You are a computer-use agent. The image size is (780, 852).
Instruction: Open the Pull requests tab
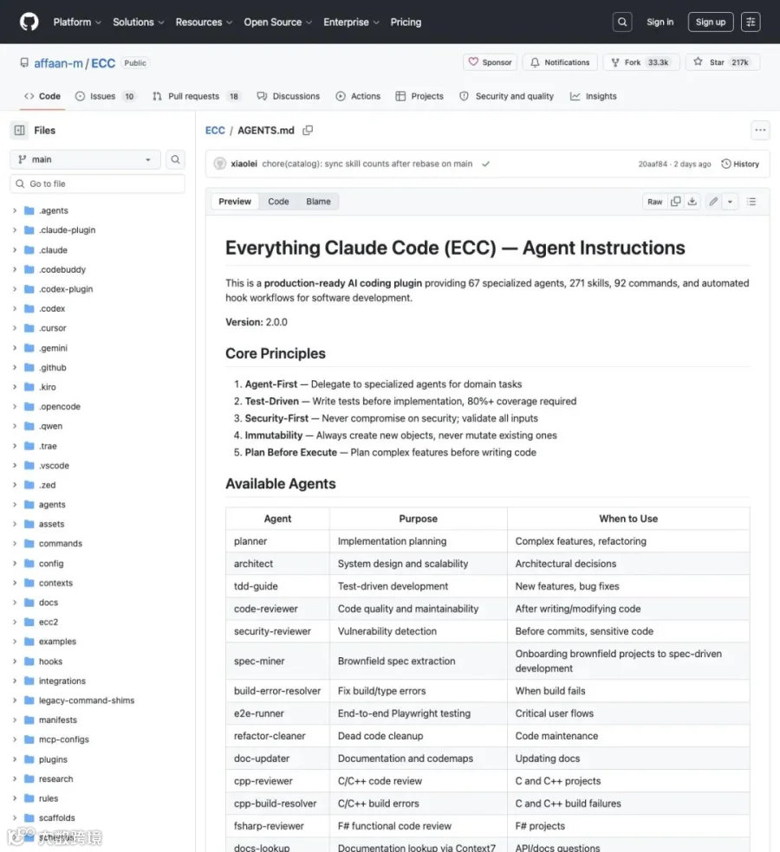pos(195,96)
